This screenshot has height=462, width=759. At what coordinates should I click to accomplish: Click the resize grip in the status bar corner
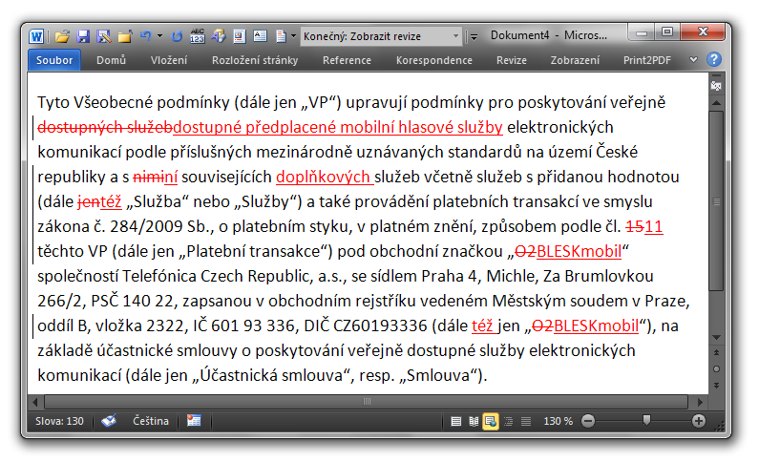tap(719, 425)
